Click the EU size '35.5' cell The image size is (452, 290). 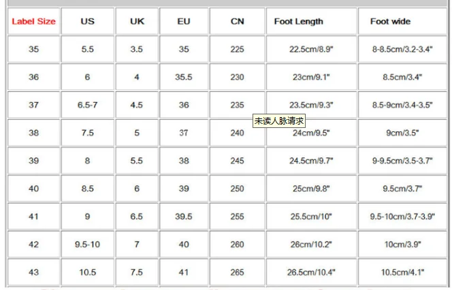pyautogui.click(x=183, y=77)
